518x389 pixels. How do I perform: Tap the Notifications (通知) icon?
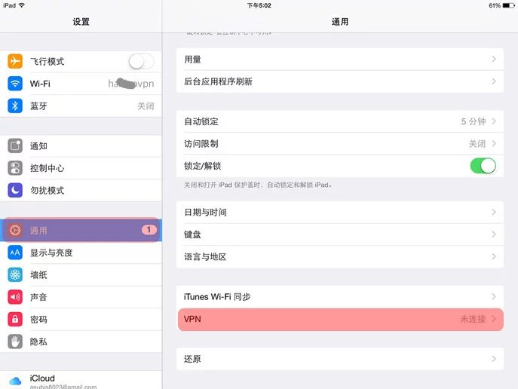click(15, 145)
